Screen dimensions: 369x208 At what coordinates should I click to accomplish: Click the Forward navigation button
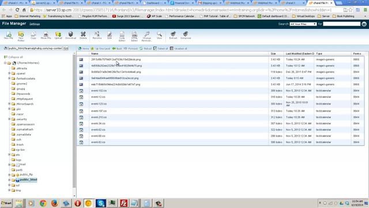pyautogui.click(x=131, y=49)
